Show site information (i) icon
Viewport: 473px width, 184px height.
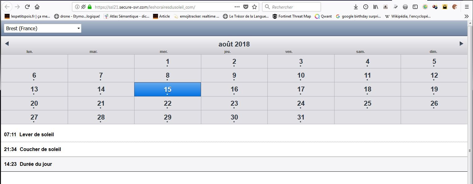[x=77, y=7]
